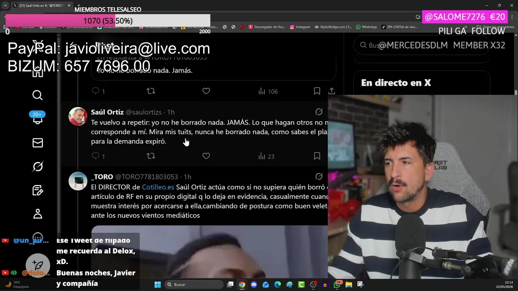Focus the X search input field
518x291 pixels.
pos(421,45)
